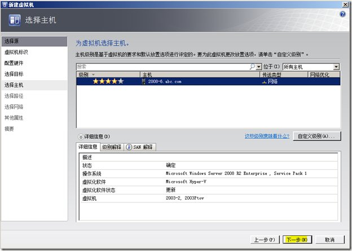Click the 状态 value 确定
352x251 pixels.
pyautogui.click(x=170, y=165)
